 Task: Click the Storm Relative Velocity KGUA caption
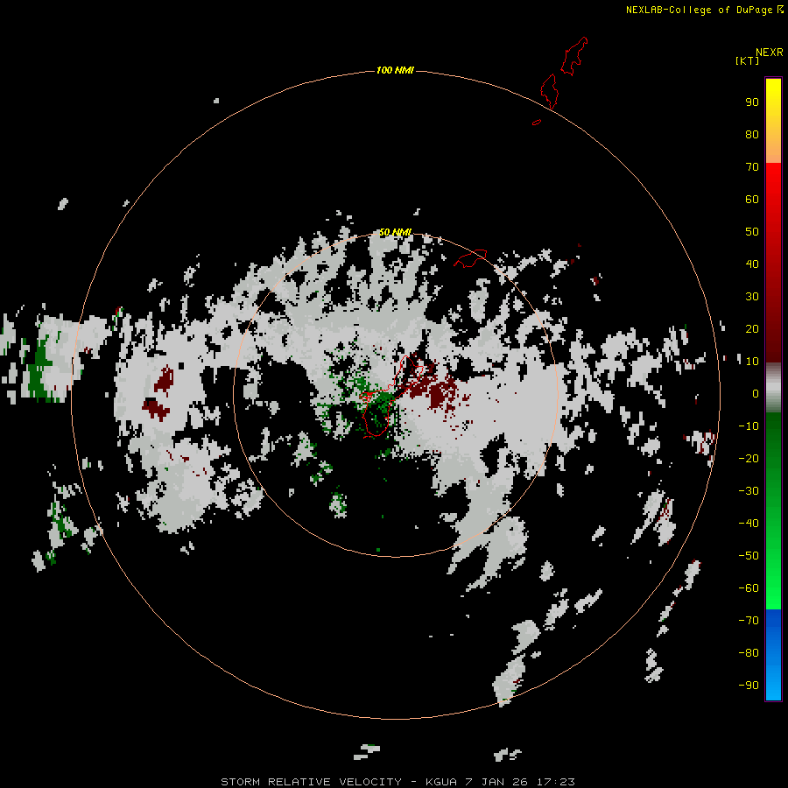[x=398, y=782]
